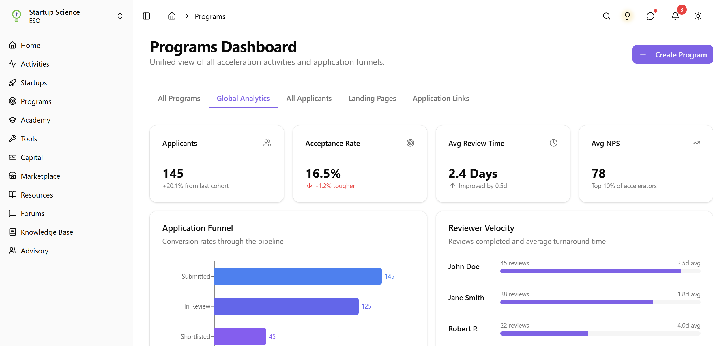Image resolution: width=713 pixels, height=346 pixels.
Task: Expand the Startup Science workspace switcher
Action: pos(120,16)
